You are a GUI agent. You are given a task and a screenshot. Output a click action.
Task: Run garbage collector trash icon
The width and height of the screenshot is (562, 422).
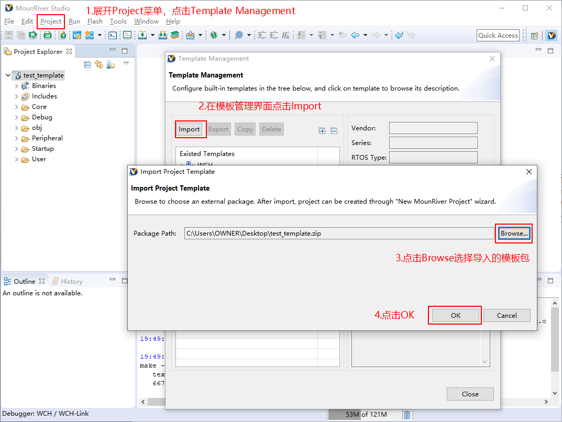coord(407,415)
